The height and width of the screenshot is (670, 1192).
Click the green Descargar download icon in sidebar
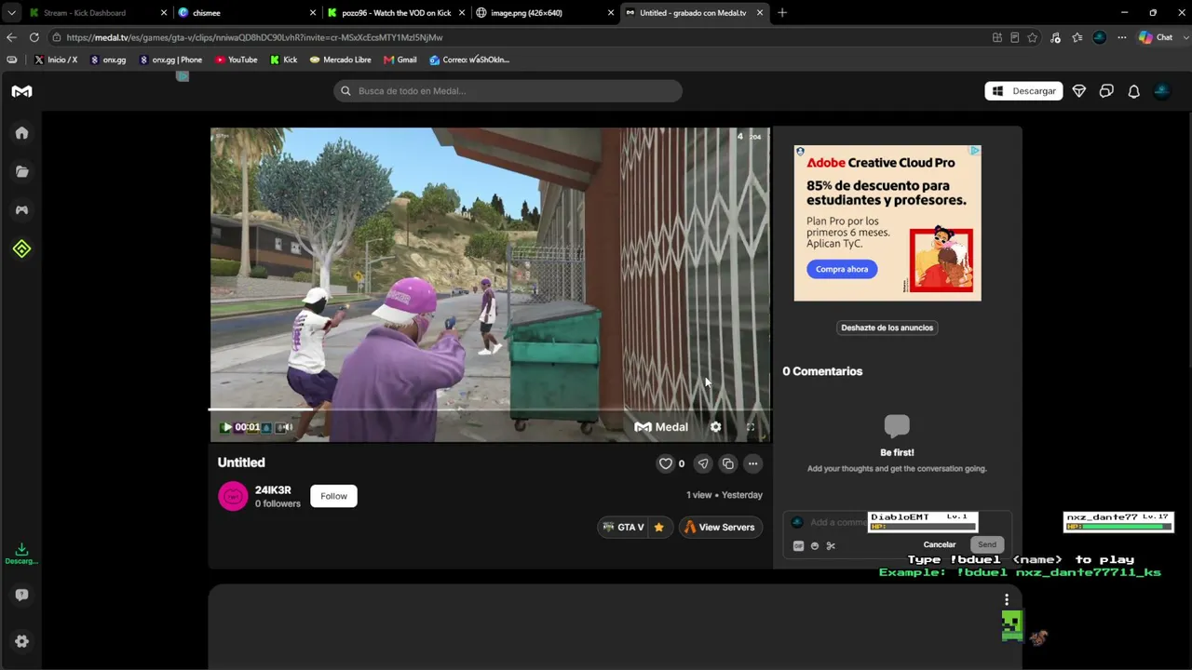pos(21,554)
